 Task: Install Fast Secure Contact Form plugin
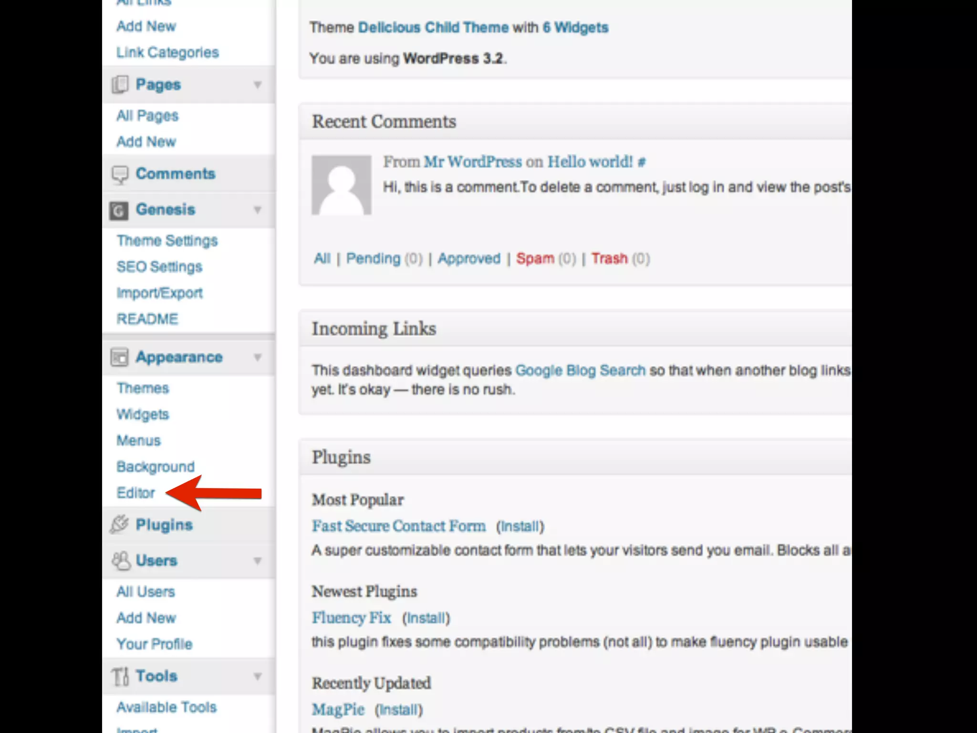[520, 526]
